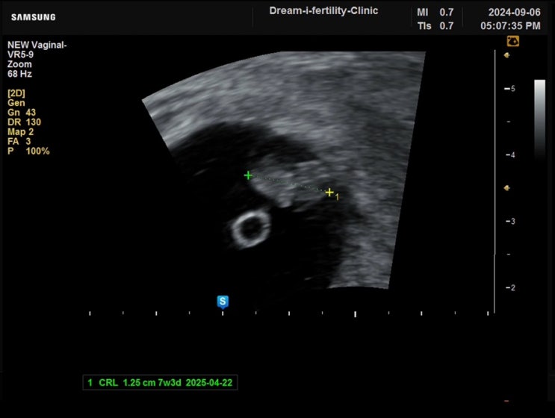Select the yellow caliper cross labeled 1
This screenshot has width=555, height=418.
coord(329,193)
